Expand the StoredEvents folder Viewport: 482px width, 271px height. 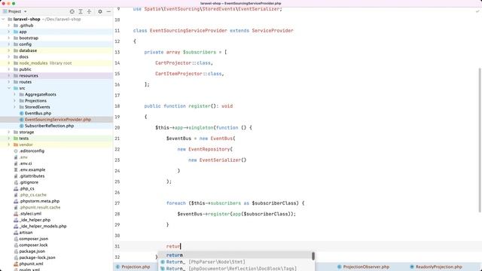point(14,107)
